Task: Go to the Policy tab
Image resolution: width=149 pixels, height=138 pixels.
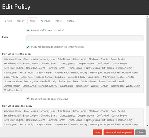Action: point(58,21)
